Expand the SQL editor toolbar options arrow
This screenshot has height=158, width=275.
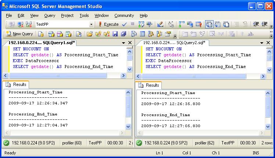coord(271,26)
